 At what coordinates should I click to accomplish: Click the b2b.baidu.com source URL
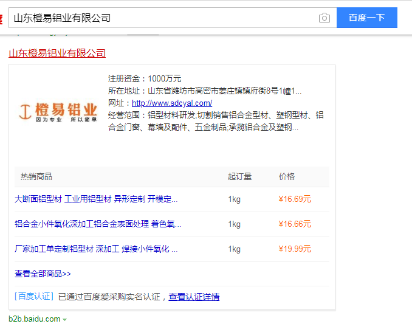click(35, 319)
